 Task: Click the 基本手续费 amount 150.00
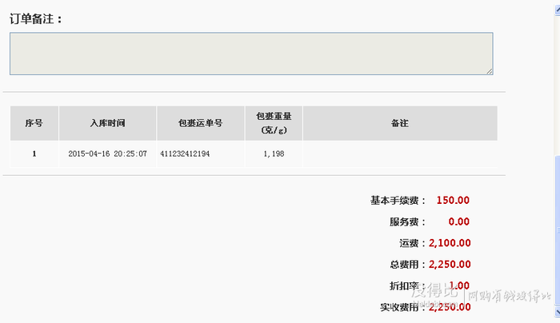(453, 200)
